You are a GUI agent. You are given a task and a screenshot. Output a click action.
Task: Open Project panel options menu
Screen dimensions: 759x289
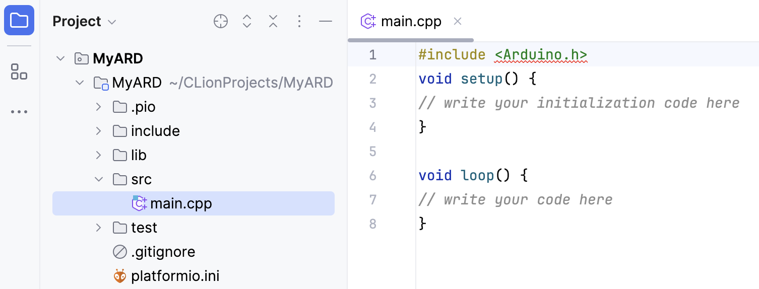point(299,21)
